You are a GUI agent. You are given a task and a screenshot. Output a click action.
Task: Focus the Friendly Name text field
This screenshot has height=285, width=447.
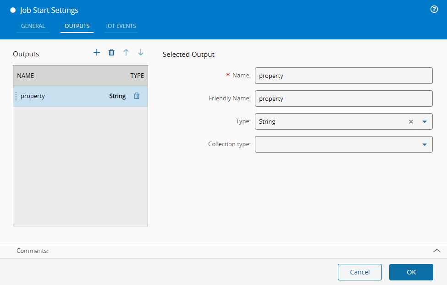pyautogui.click(x=343, y=99)
